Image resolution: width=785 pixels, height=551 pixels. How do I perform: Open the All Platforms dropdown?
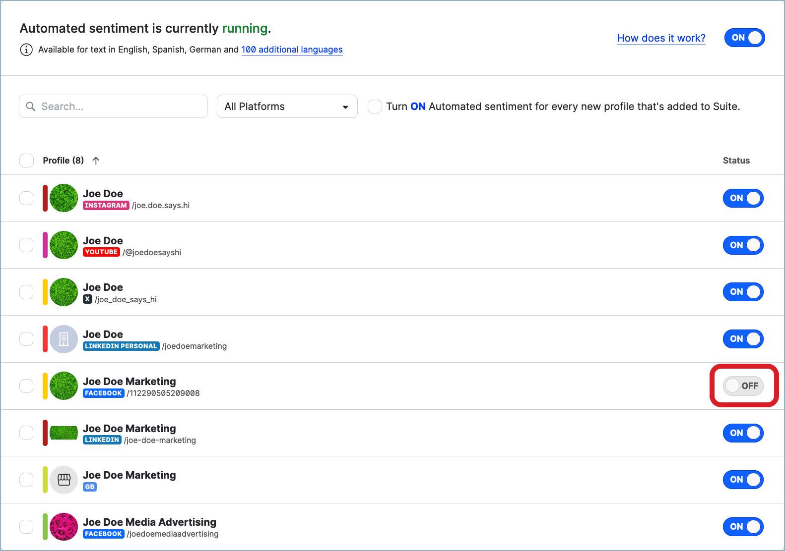[287, 107]
